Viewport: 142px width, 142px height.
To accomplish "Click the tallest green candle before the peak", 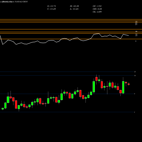I will click(x=94, y=87).
